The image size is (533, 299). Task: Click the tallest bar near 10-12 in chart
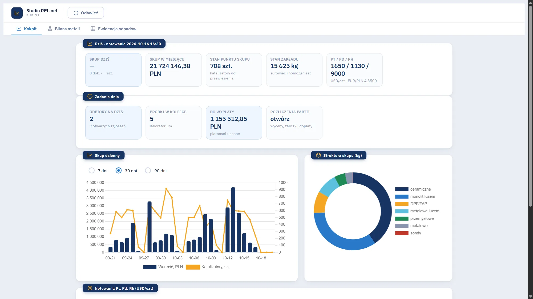pos(233,220)
